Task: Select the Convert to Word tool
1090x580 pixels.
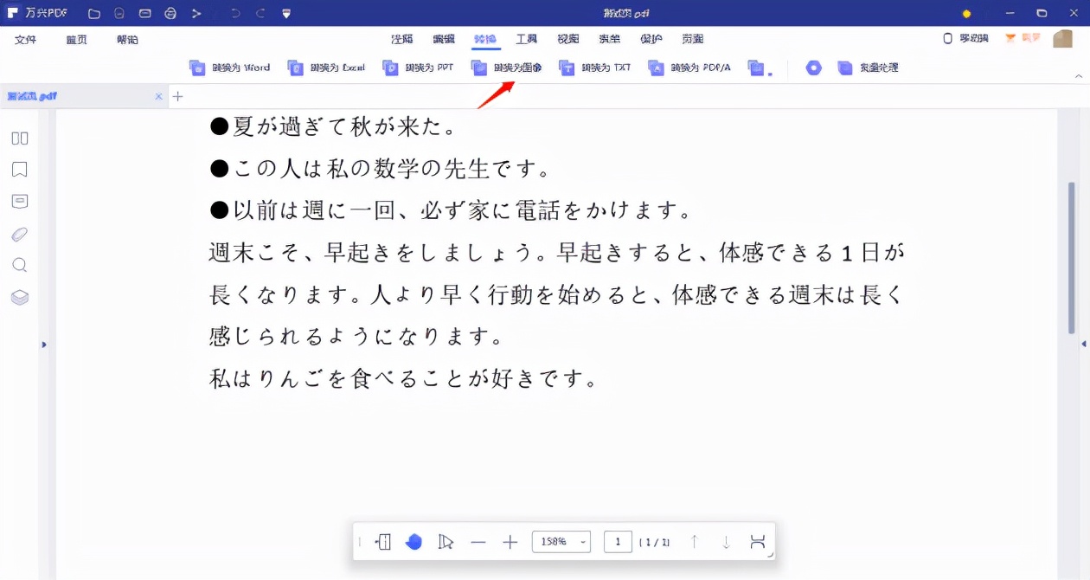Action: [229, 68]
